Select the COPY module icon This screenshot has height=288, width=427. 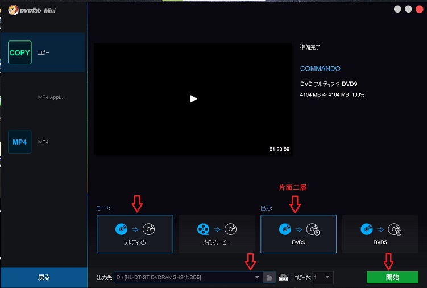click(20, 52)
